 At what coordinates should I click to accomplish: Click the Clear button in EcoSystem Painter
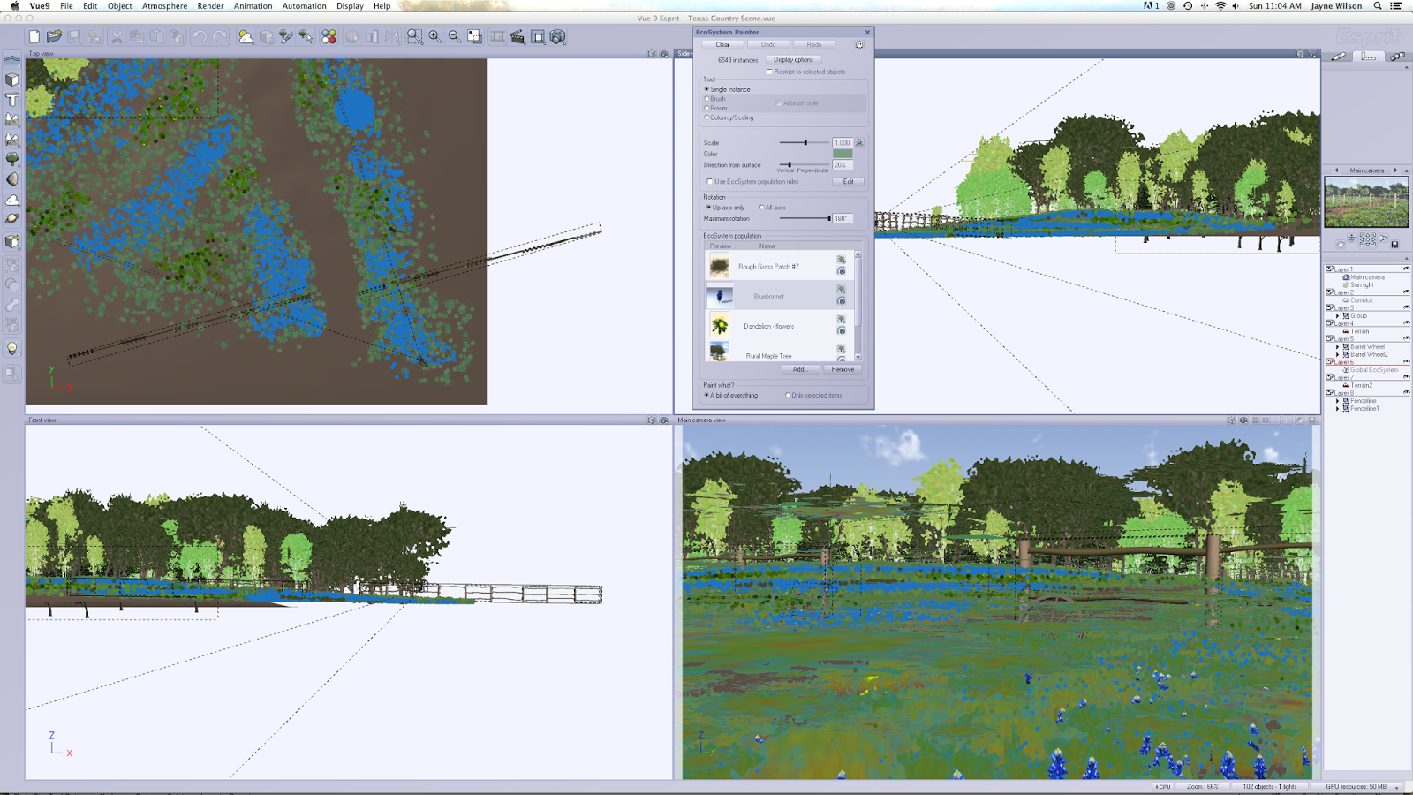[x=722, y=44]
